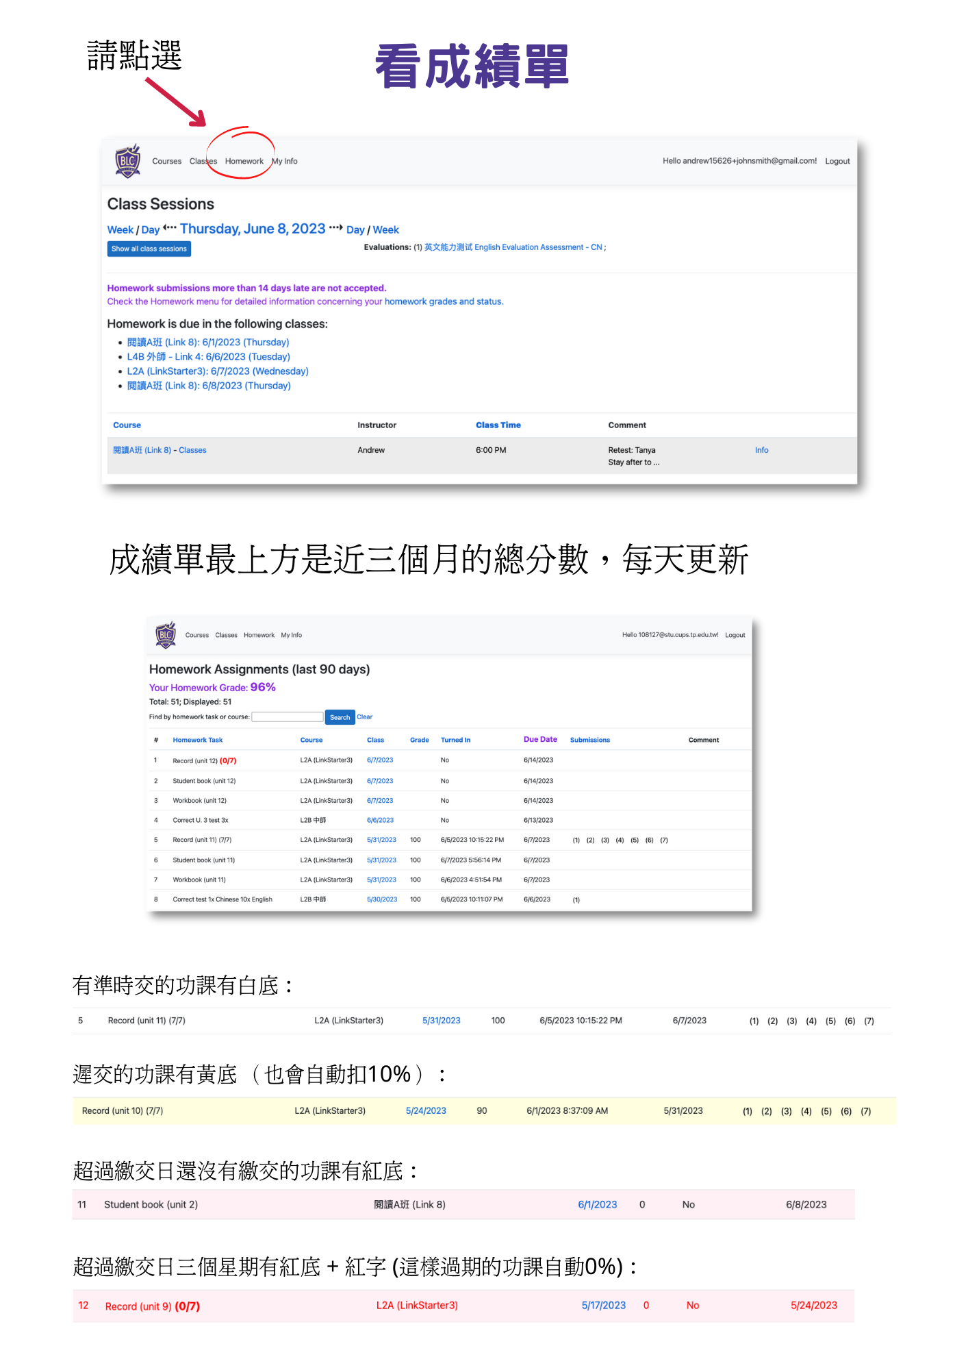This screenshot has width=968, height=1370.
Task: Sort by the Class Time column header
Action: point(498,425)
